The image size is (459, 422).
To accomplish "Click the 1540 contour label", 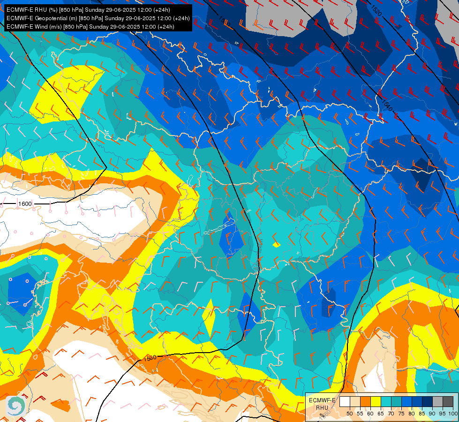I will 387,105.
